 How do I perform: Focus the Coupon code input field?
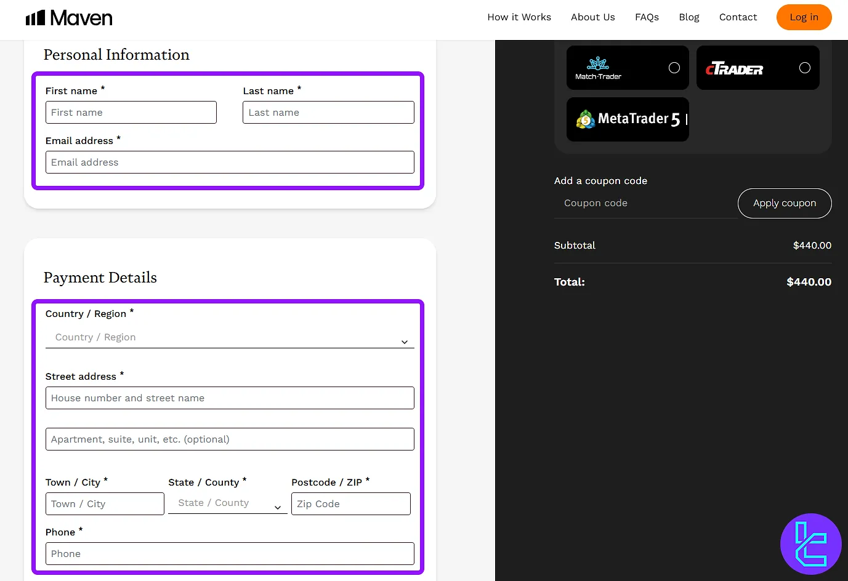[645, 203]
